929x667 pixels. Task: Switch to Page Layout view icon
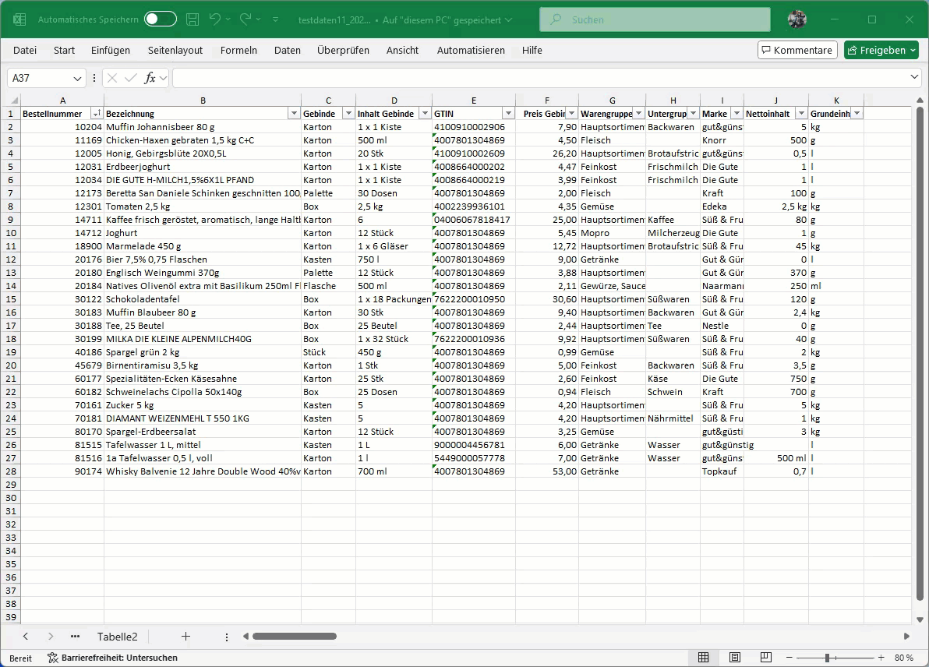coord(735,658)
